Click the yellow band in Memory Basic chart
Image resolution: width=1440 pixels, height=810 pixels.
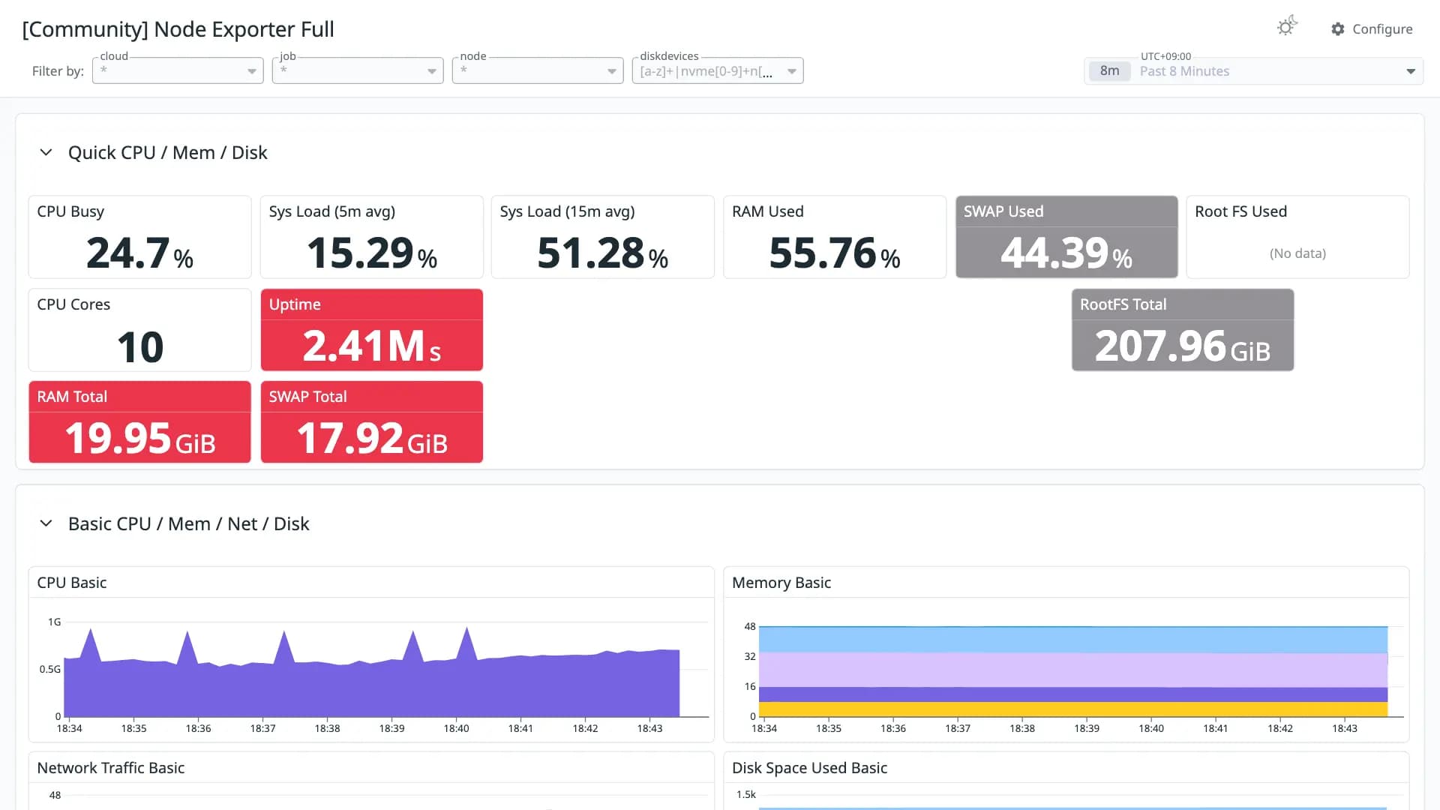[1072, 709]
